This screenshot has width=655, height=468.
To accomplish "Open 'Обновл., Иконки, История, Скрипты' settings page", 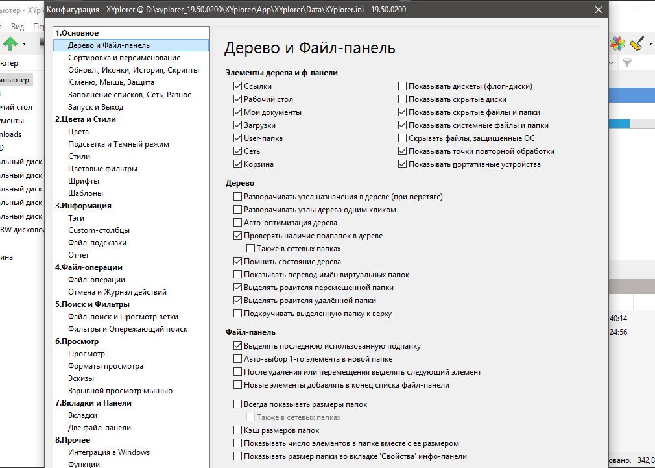I will click(133, 70).
